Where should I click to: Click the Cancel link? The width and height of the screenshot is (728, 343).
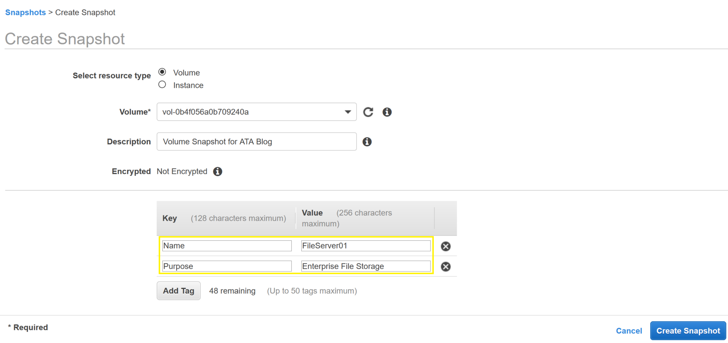tap(629, 331)
